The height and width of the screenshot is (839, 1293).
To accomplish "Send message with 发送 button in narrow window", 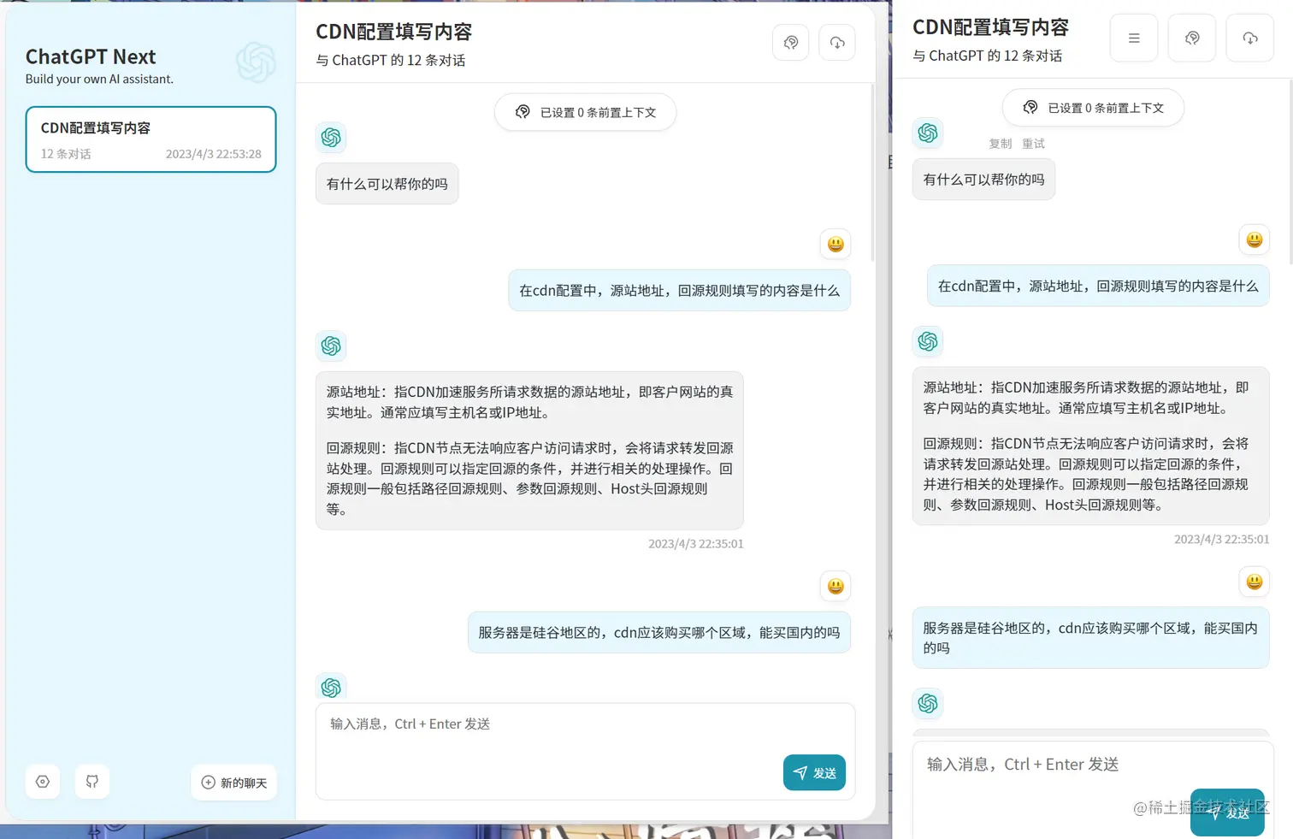I will (1227, 812).
